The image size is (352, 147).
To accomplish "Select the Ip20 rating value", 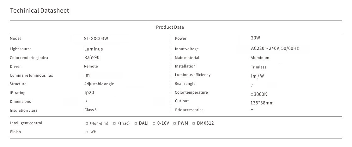I will tap(89, 93).
